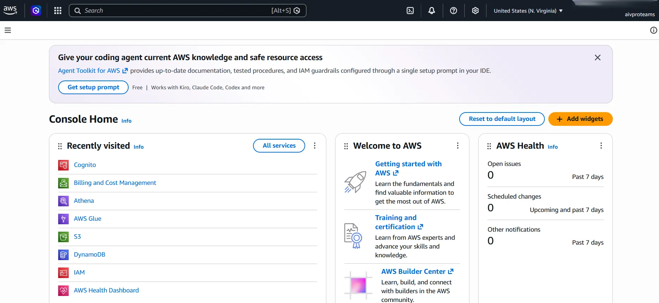Open the help question mark icon
This screenshot has height=303, width=659.
point(454,11)
